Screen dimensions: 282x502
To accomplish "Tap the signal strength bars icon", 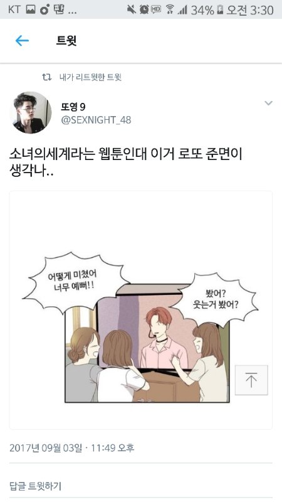I will point(182,10).
